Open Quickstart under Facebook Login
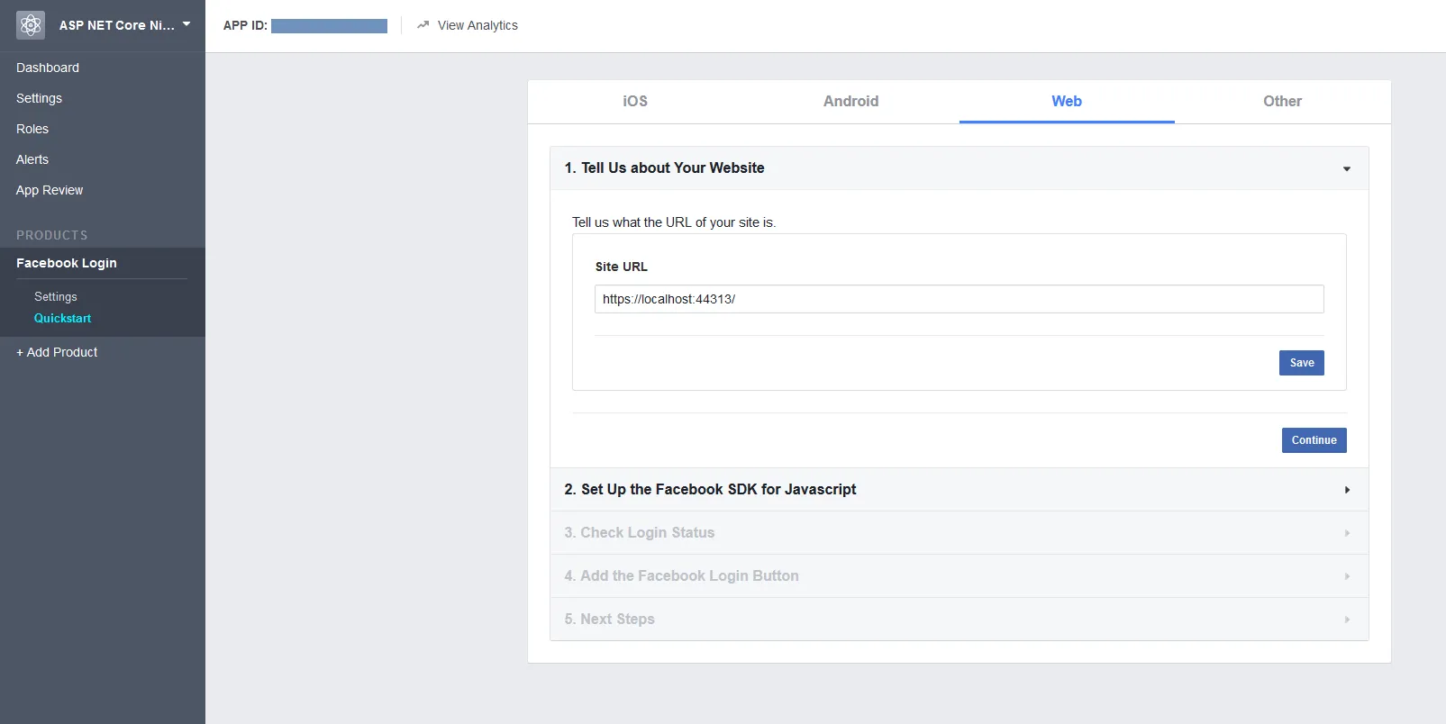The image size is (1446, 724). coord(62,318)
